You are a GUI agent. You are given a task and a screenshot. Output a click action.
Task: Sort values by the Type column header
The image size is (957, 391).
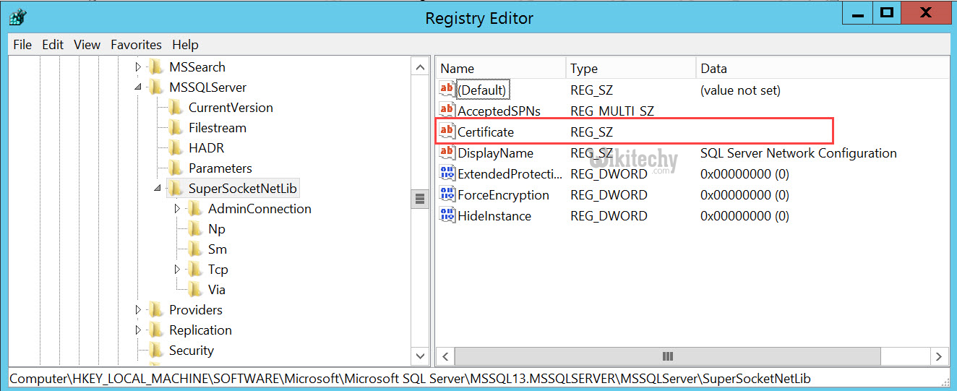(629, 69)
